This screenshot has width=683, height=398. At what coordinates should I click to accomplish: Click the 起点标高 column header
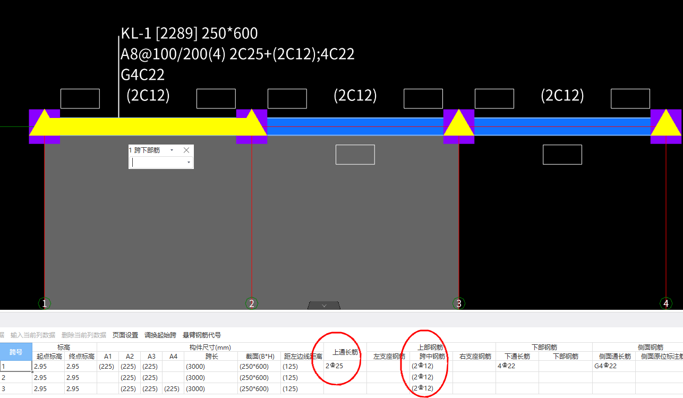[x=49, y=357]
